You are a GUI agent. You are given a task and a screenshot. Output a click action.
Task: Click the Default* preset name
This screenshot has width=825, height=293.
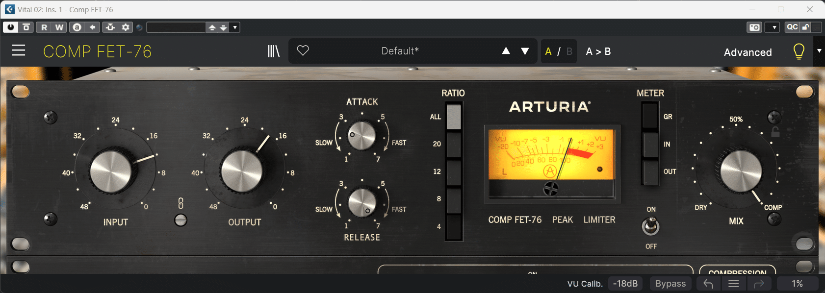400,51
